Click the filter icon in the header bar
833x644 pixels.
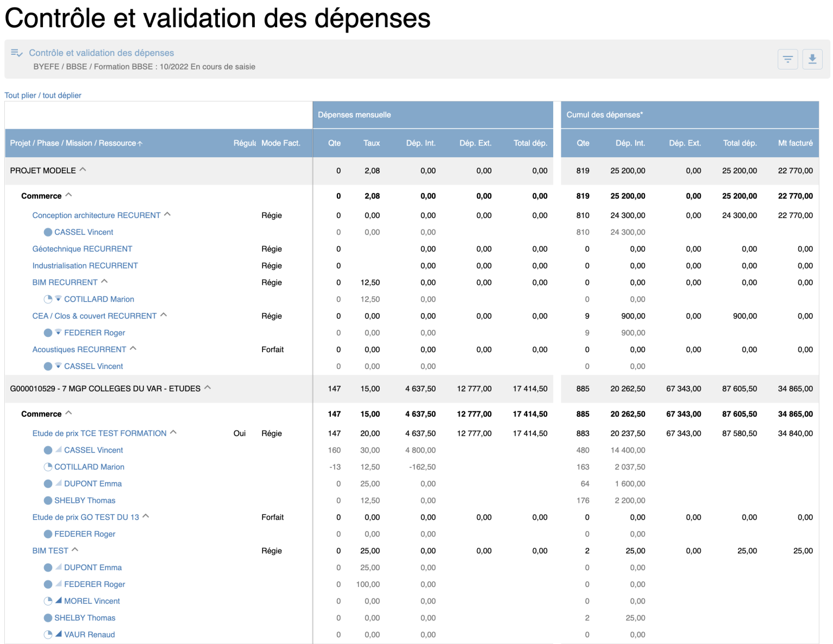coord(787,59)
